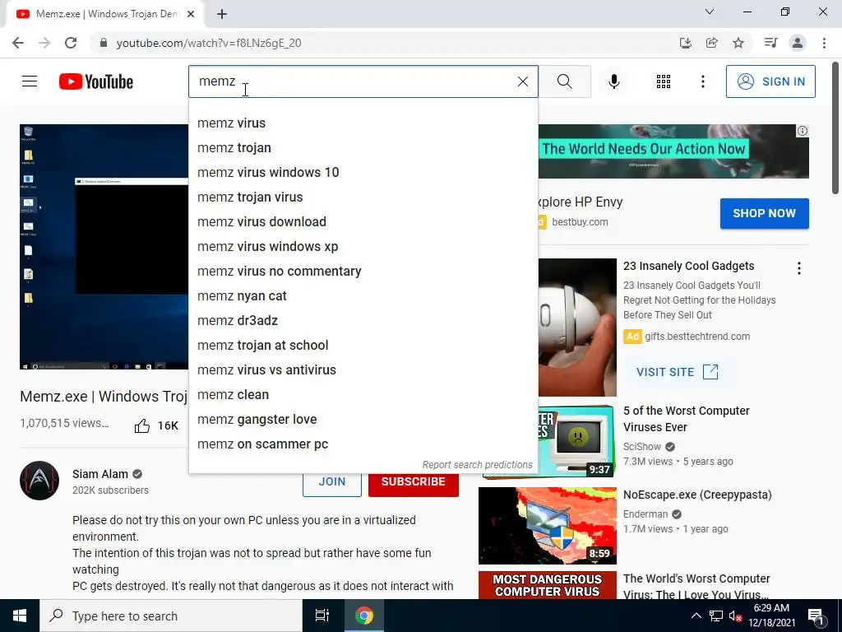Clear the search box with the X icon
The image size is (842, 632).
click(x=522, y=81)
